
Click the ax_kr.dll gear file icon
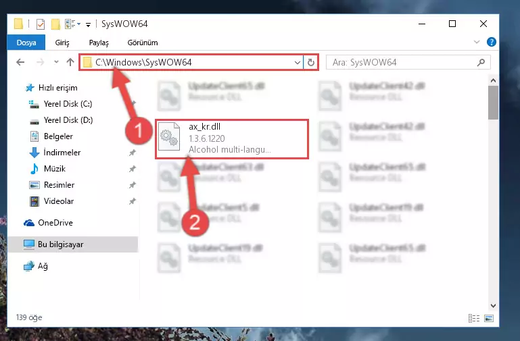(169, 136)
